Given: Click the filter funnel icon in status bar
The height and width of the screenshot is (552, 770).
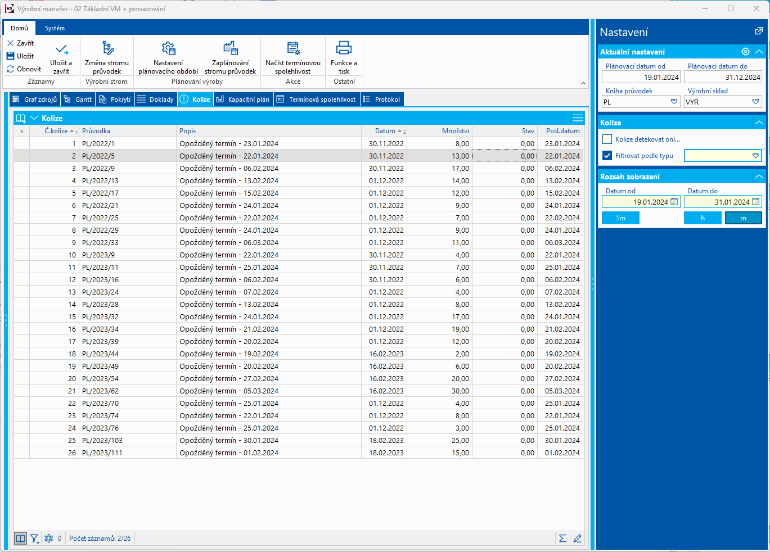Looking at the screenshot, I should [x=34, y=539].
